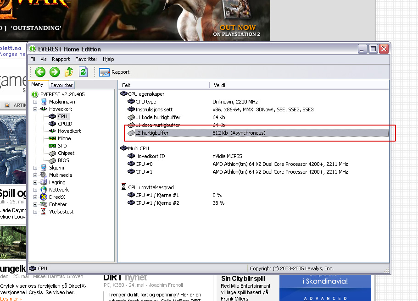Minimize the EVEREST window
The width and height of the screenshot is (418, 301).
362,49
